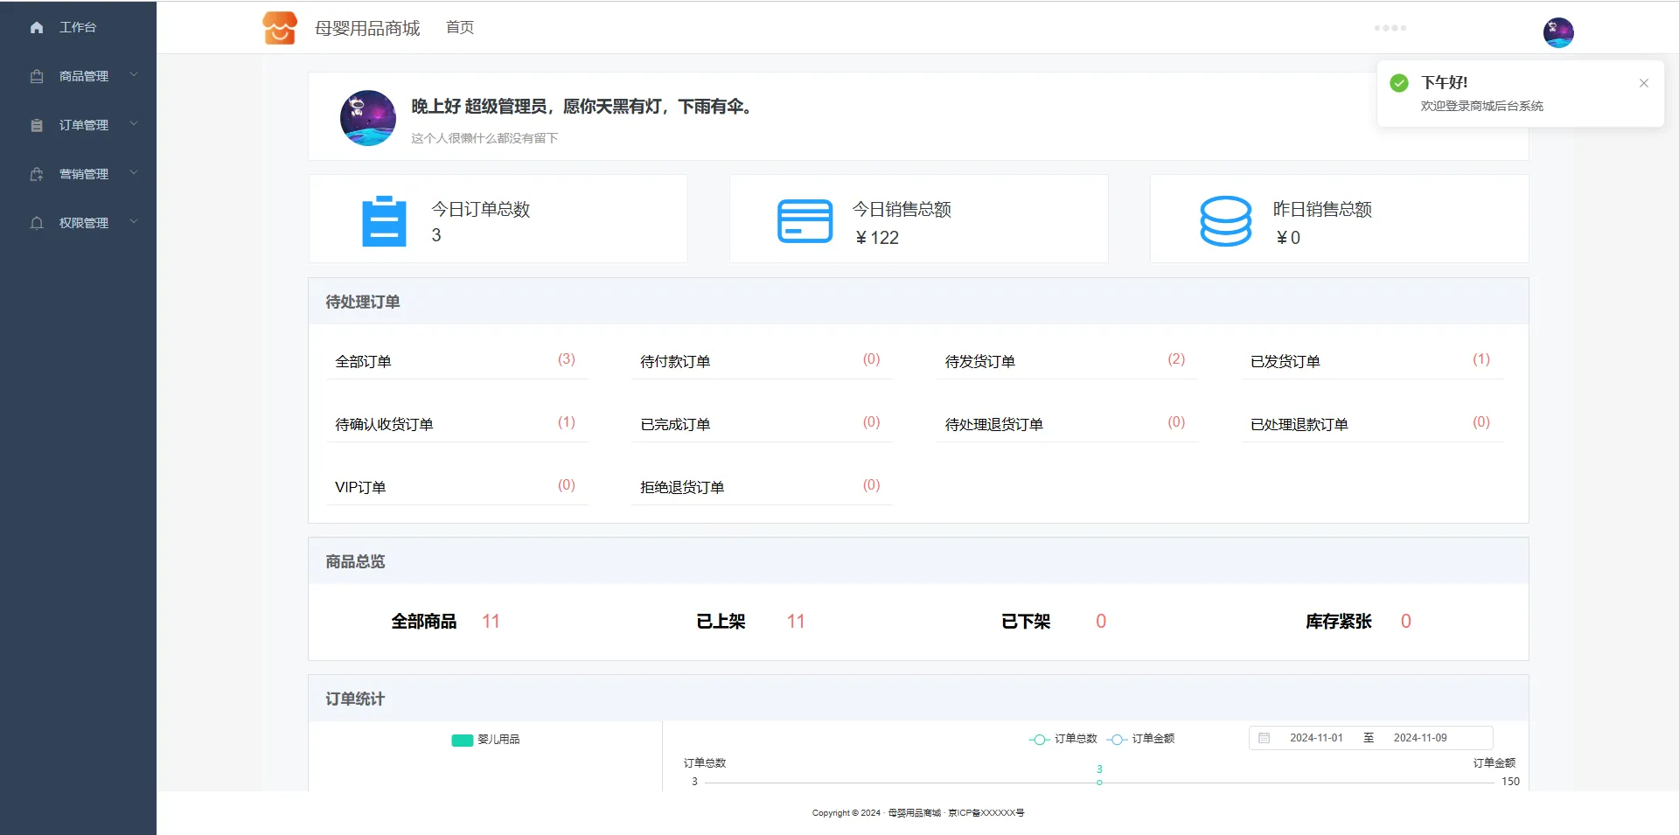Click the 商品管理 shopping bag icon
Image resolution: width=1679 pixels, height=835 pixels.
[x=37, y=76]
